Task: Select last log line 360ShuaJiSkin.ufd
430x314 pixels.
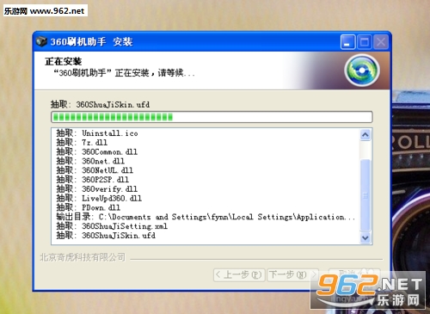Action: pos(106,236)
